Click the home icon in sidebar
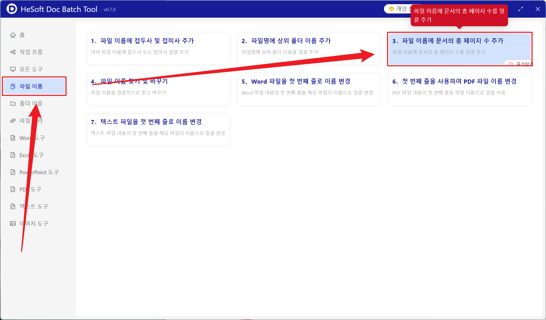This screenshot has height=320, width=546. click(x=13, y=35)
